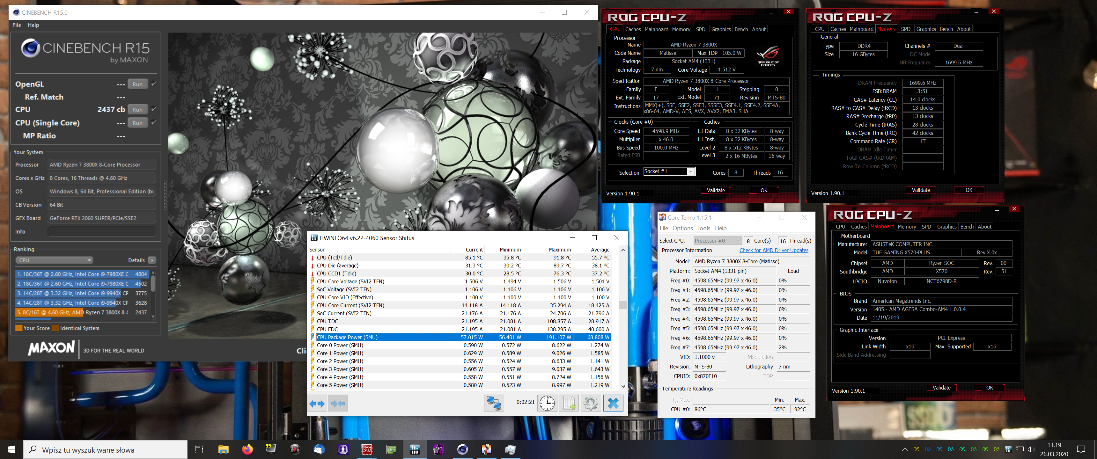Click HWiNFO scrollbar down arrow
Viewport: 1097px width, 459px height.
[x=623, y=386]
